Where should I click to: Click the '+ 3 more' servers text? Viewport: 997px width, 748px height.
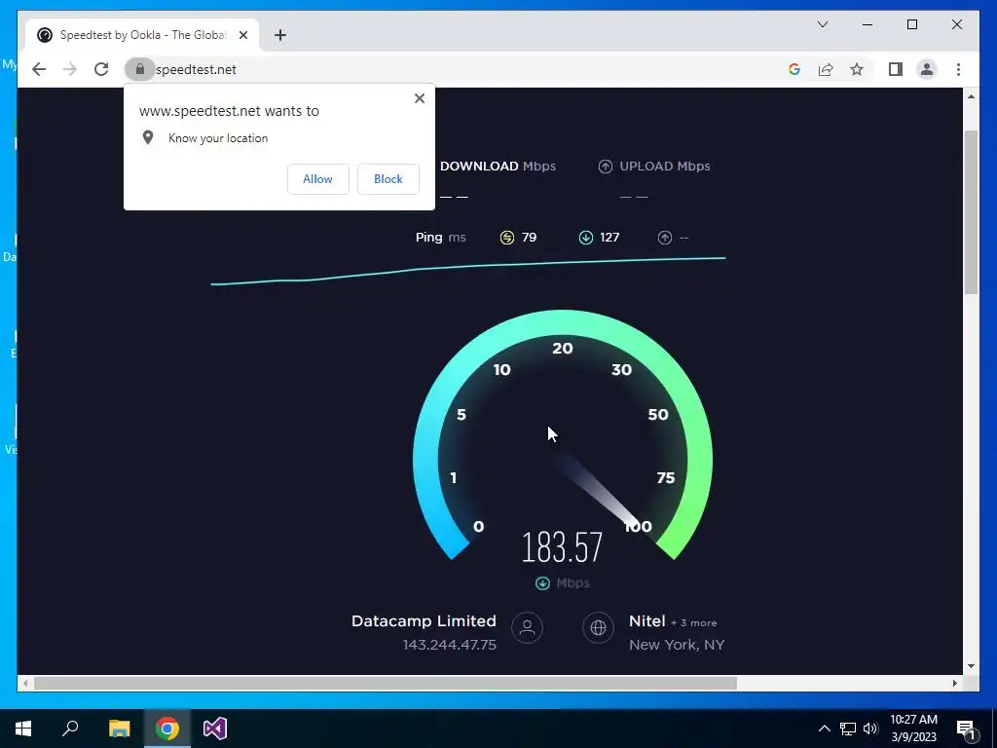point(693,622)
